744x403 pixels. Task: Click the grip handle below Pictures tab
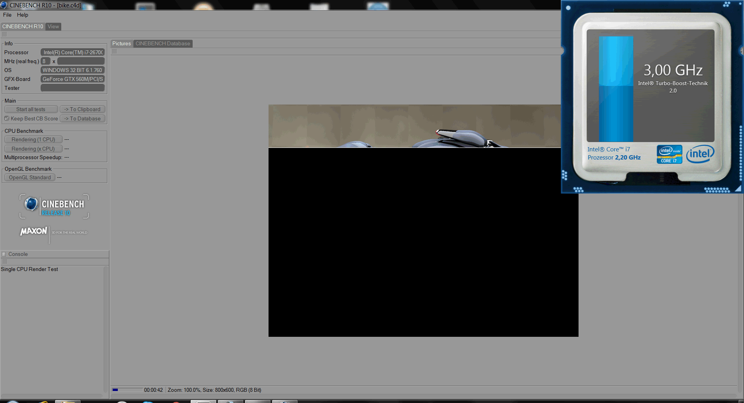[x=114, y=51]
